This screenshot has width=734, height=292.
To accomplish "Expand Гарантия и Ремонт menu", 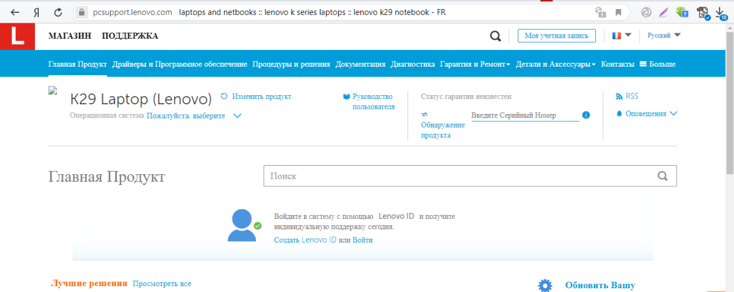I will coord(475,64).
